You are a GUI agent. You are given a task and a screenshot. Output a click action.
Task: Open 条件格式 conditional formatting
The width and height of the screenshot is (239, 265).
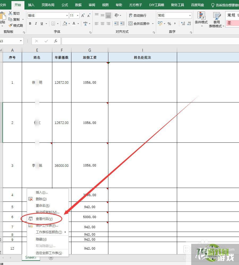click(x=201, y=19)
